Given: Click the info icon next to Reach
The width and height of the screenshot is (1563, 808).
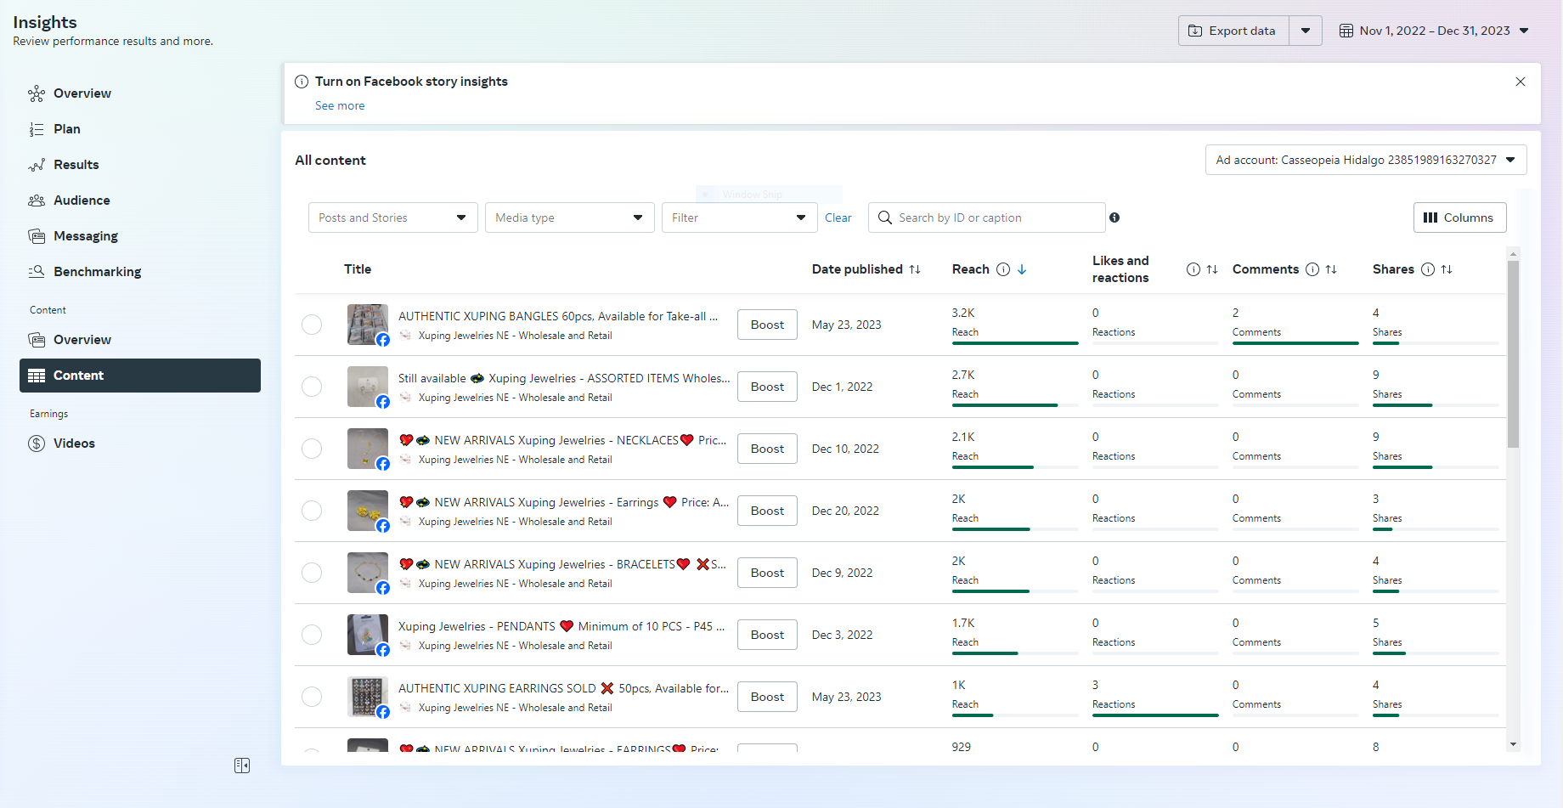Looking at the screenshot, I should 1003,269.
